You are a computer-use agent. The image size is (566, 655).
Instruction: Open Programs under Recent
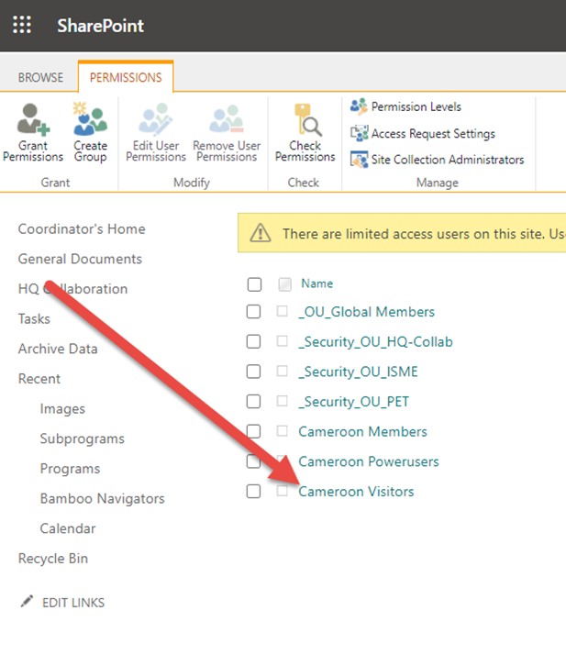(70, 469)
